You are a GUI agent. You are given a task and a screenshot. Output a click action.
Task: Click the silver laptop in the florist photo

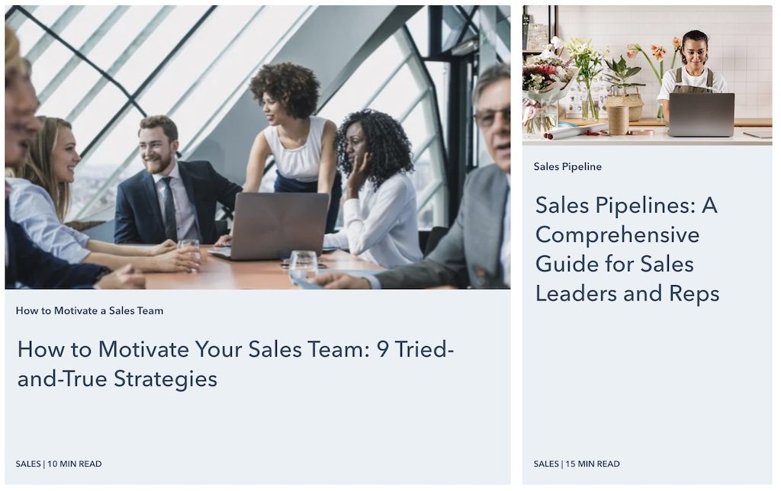click(x=702, y=114)
